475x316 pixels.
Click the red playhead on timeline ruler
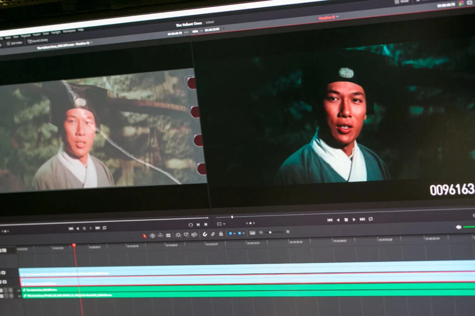pos(73,245)
